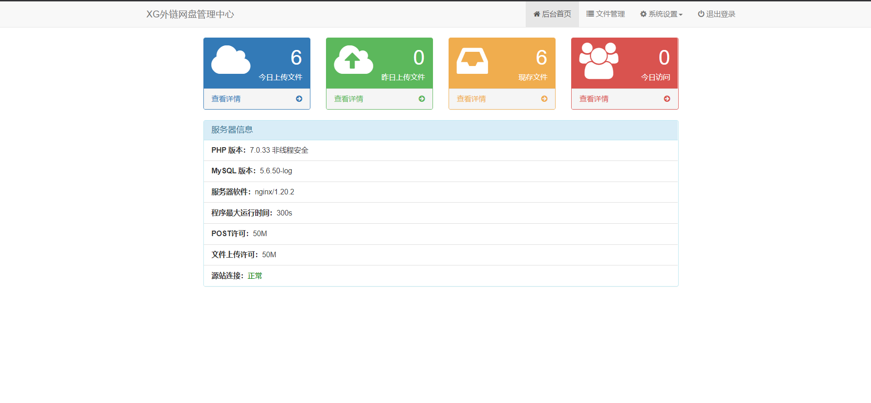Screen dimensions: 871x403
Task: Open the XG外链网盘管理中心 brand link
Action: point(190,14)
